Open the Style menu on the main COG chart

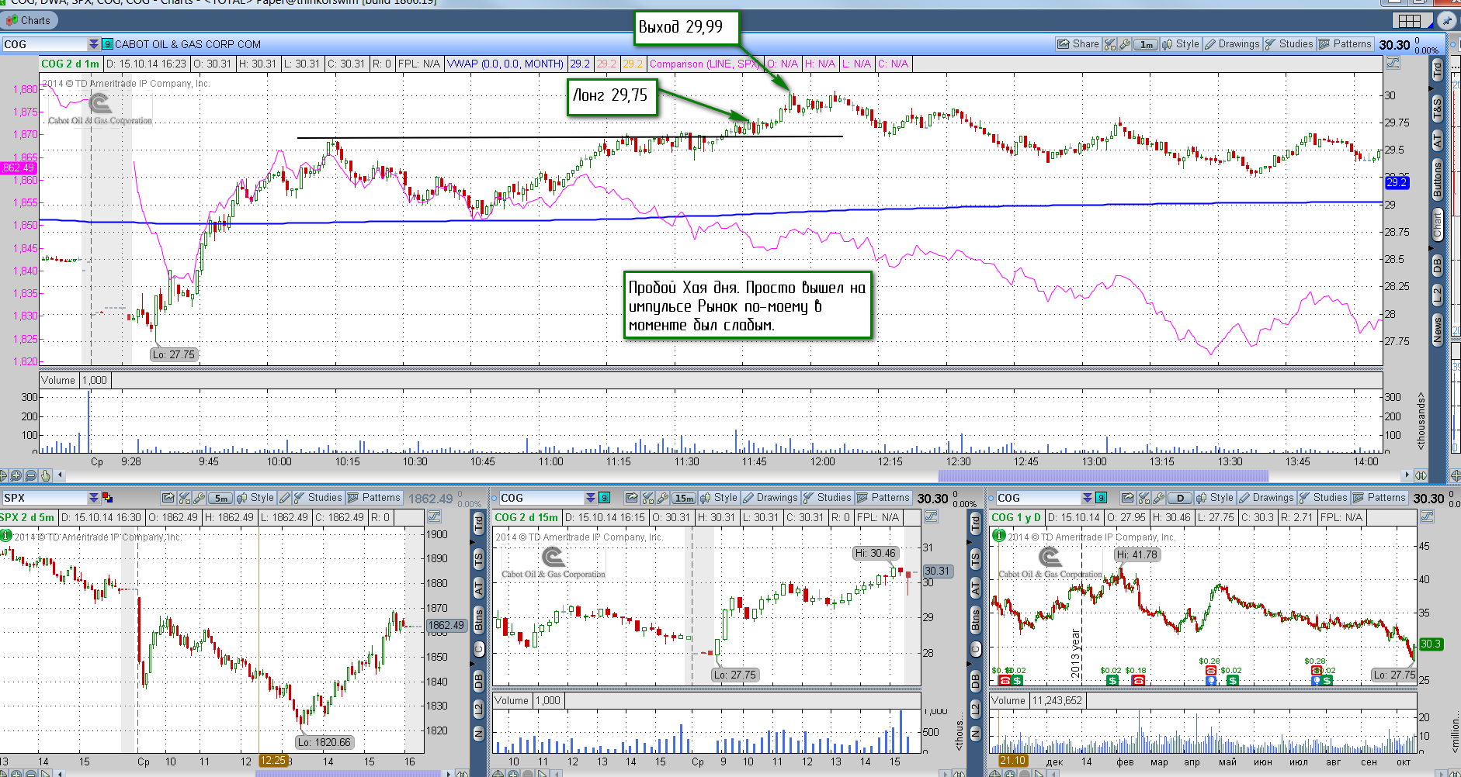click(x=1181, y=44)
